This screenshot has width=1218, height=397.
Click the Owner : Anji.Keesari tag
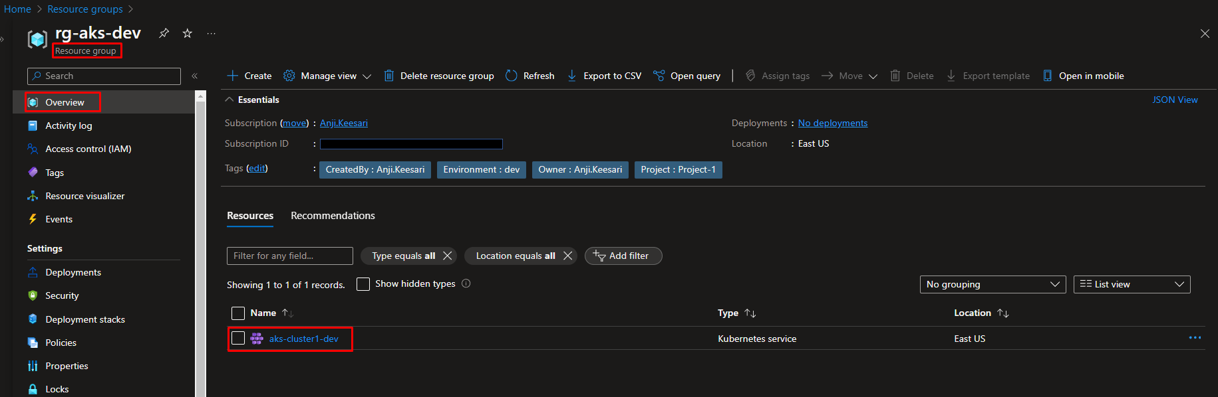click(x=580, y=170)
